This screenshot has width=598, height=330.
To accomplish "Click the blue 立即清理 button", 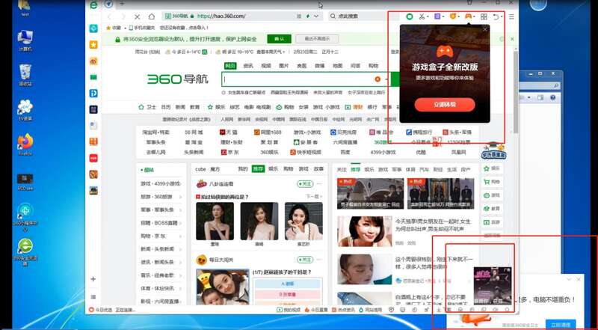I will point(560,325).
